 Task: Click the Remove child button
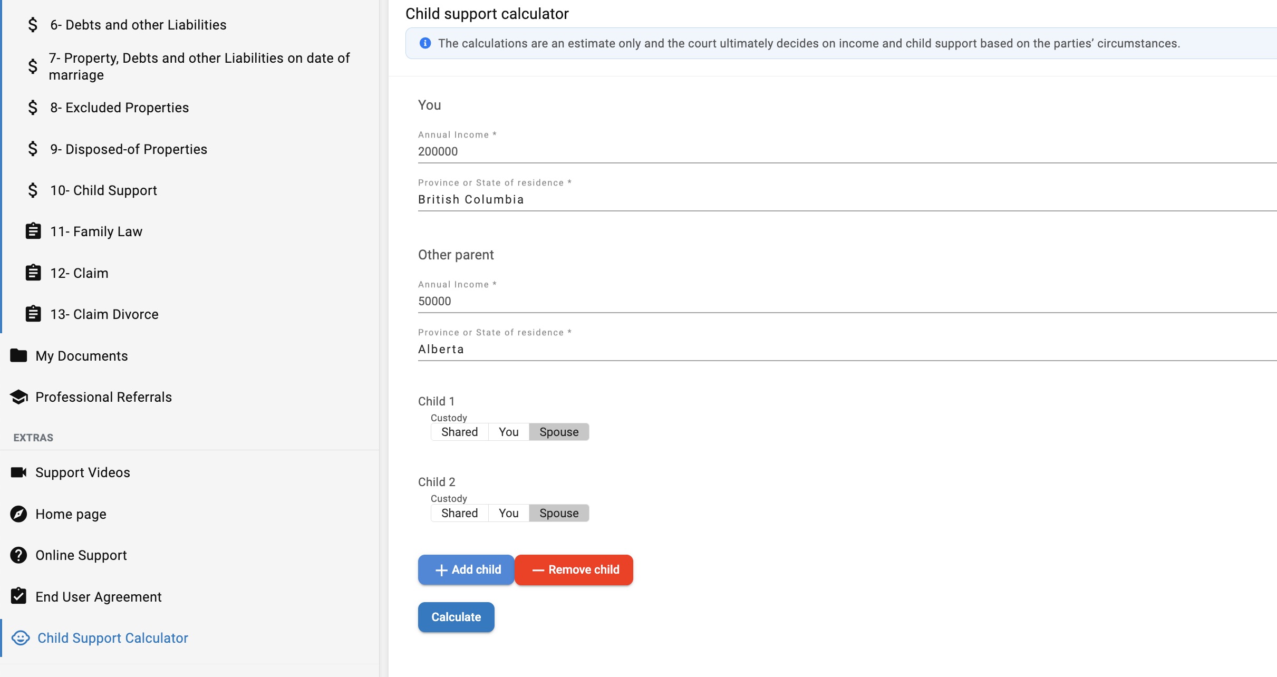(574, 569)
